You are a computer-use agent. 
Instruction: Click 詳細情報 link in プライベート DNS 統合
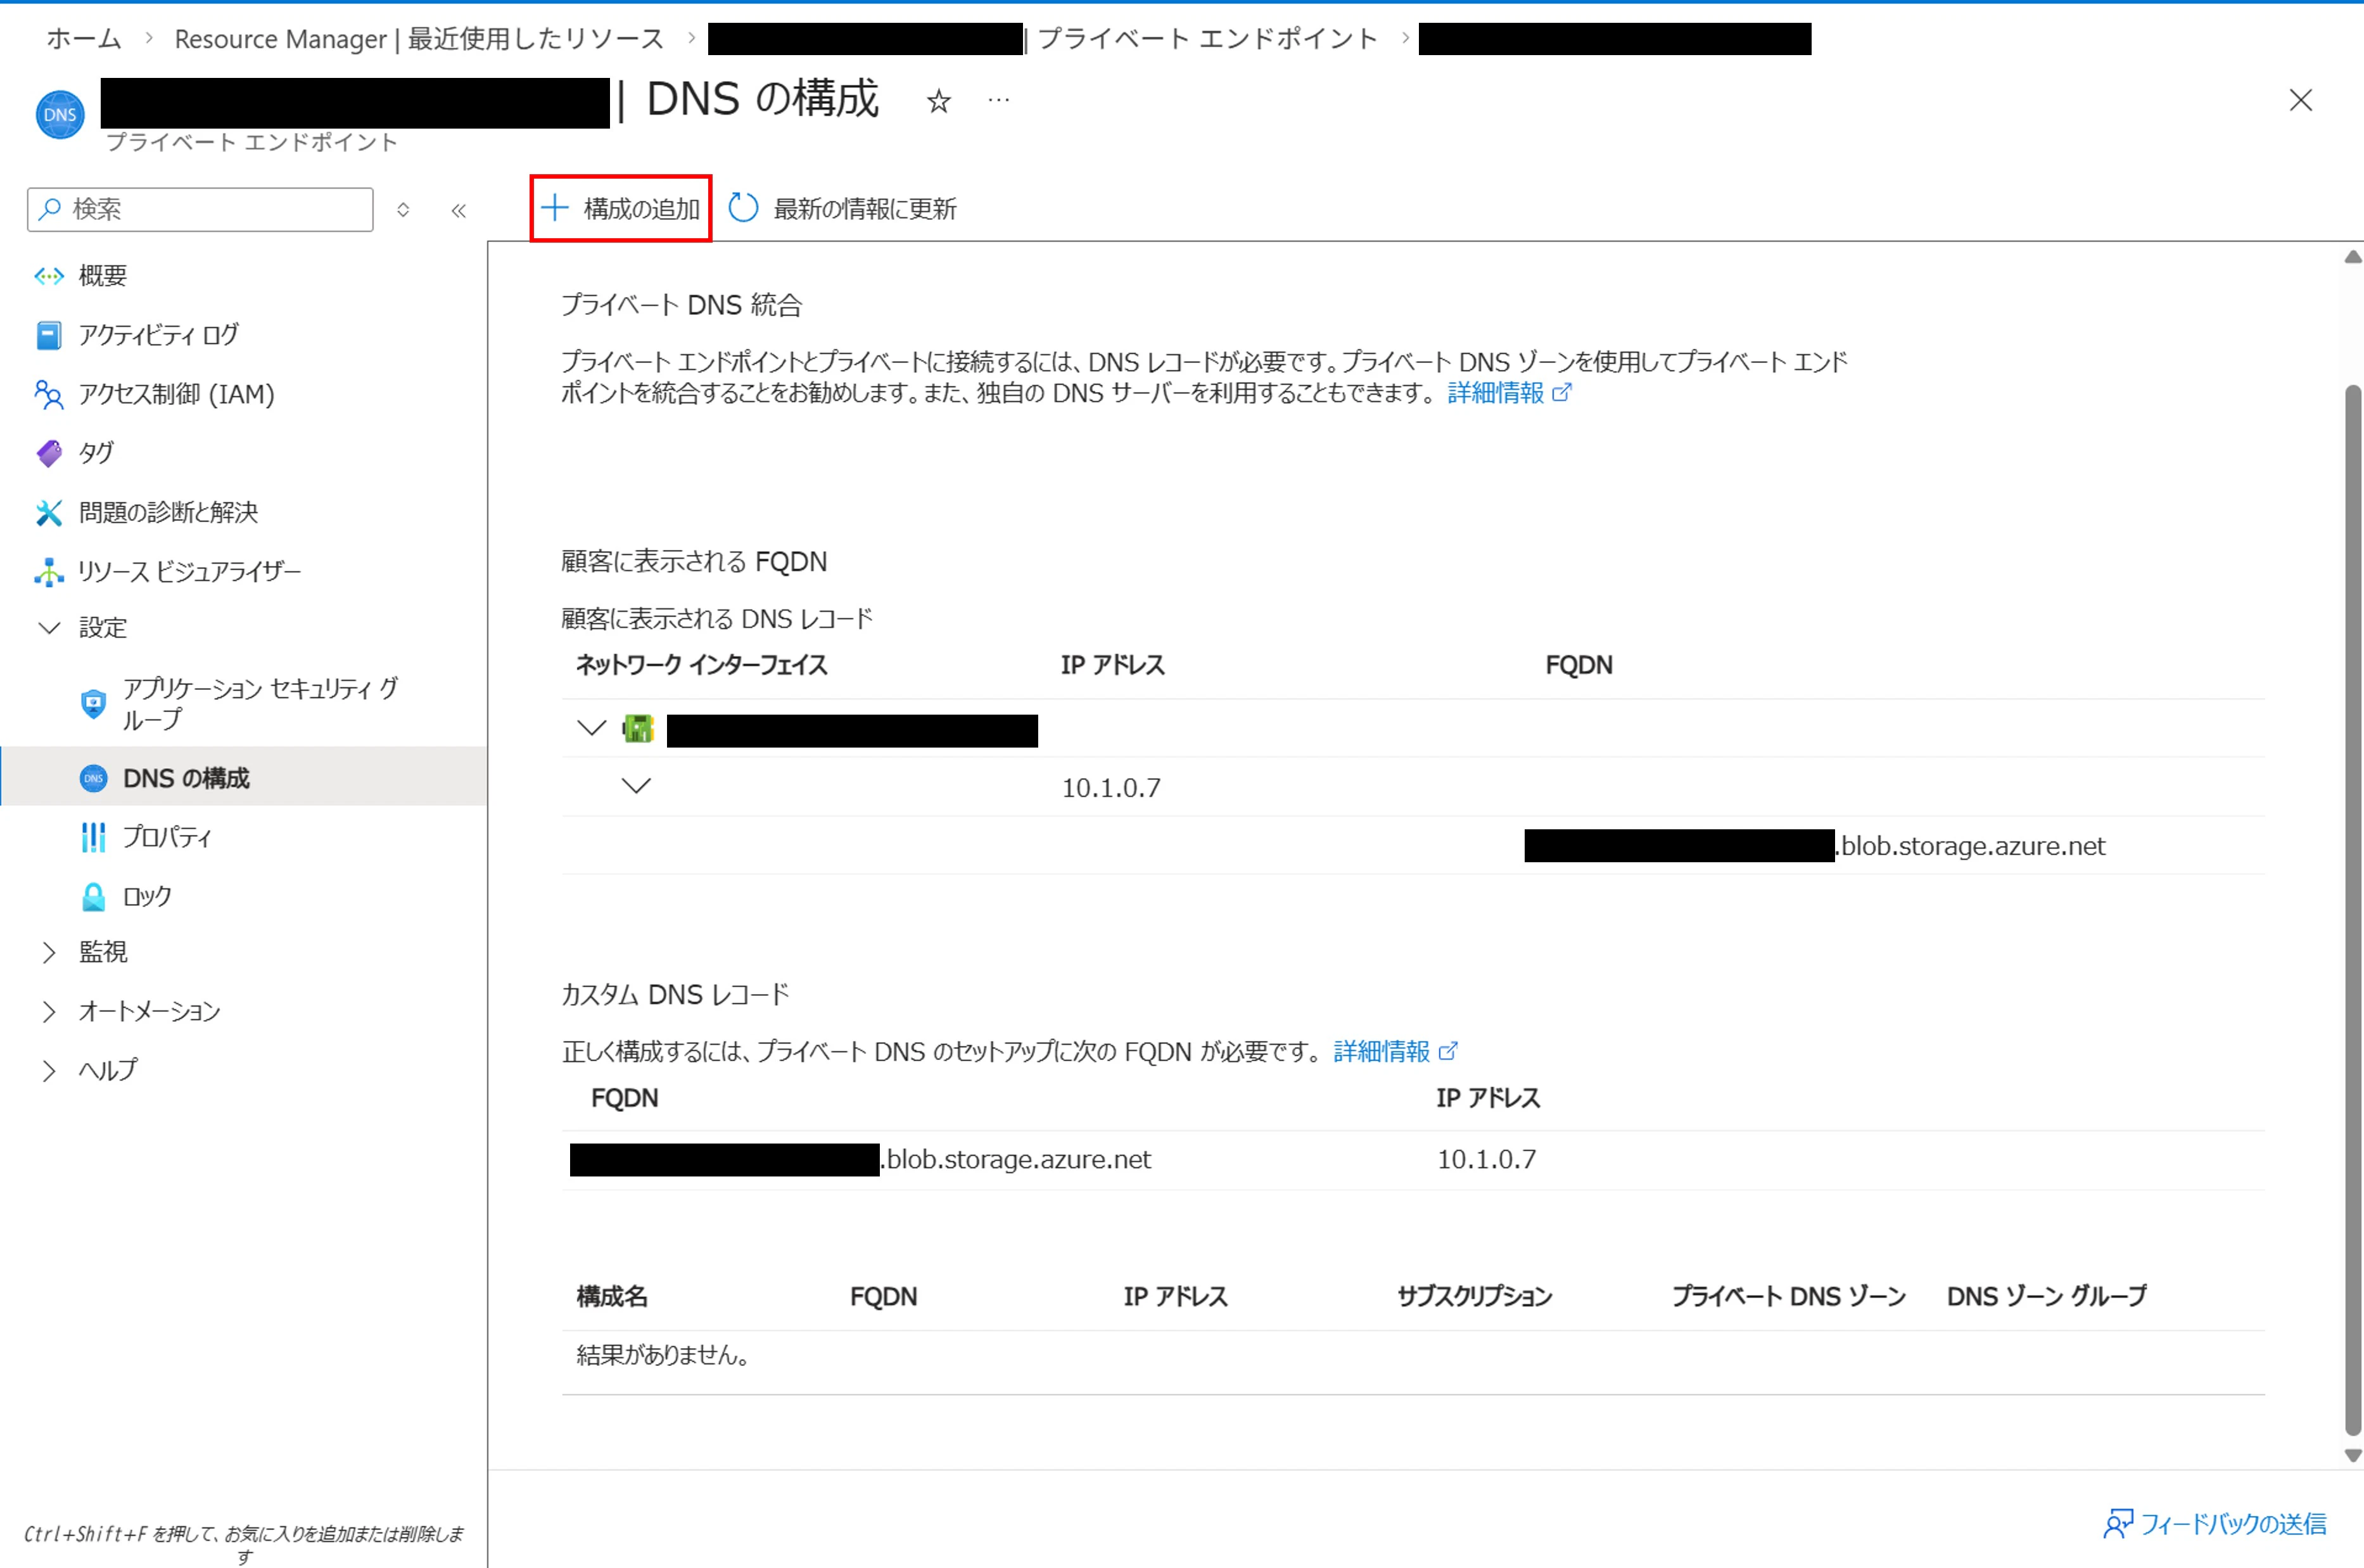pyautogui.click(x=1496, y=393)
